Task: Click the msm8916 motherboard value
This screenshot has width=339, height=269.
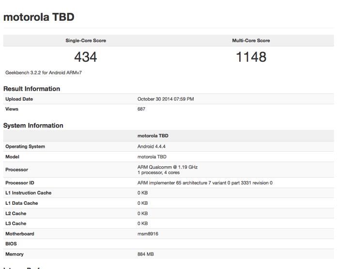Action: (148, 234)
